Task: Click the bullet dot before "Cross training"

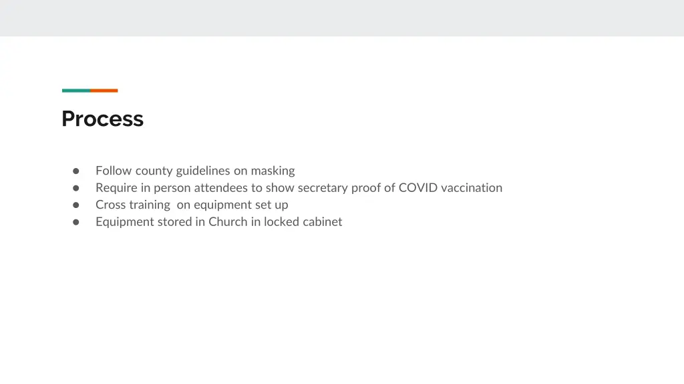Action: pyautogui.click(x=76, y=205)
